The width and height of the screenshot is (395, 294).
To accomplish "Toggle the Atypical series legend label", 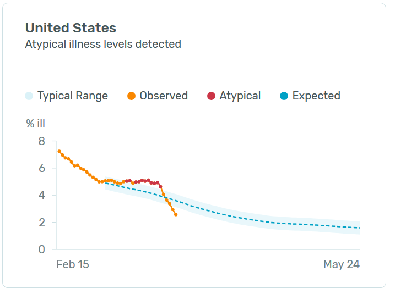I will (240, 96).
